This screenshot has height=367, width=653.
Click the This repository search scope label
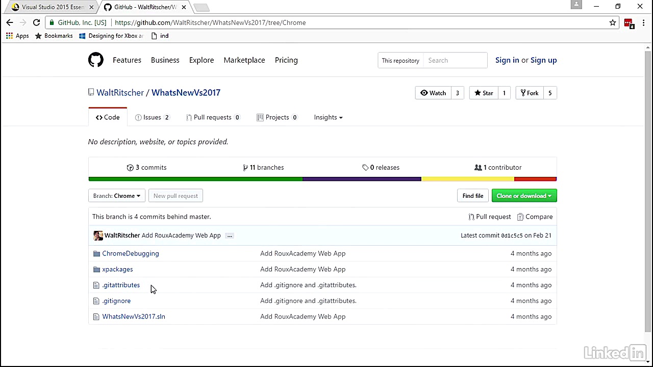(400, 61)
